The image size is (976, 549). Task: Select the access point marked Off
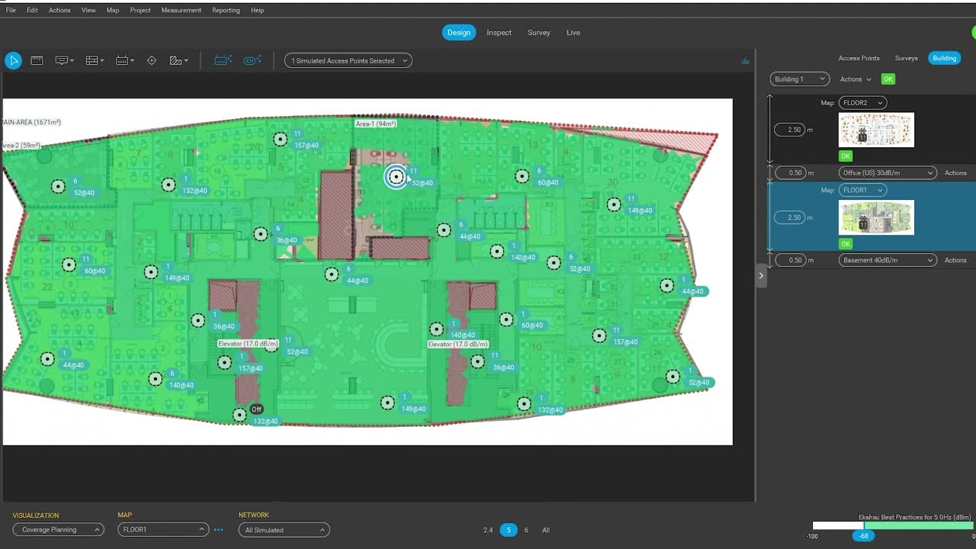(240, 415)
